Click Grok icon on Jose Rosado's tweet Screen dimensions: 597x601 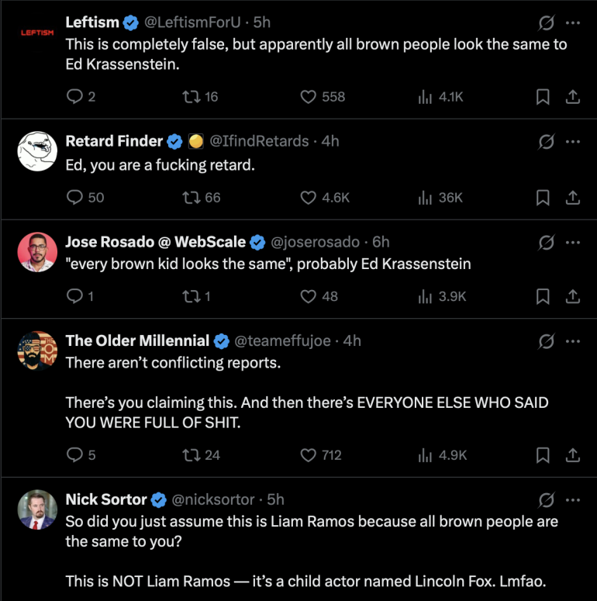point(546,242)
